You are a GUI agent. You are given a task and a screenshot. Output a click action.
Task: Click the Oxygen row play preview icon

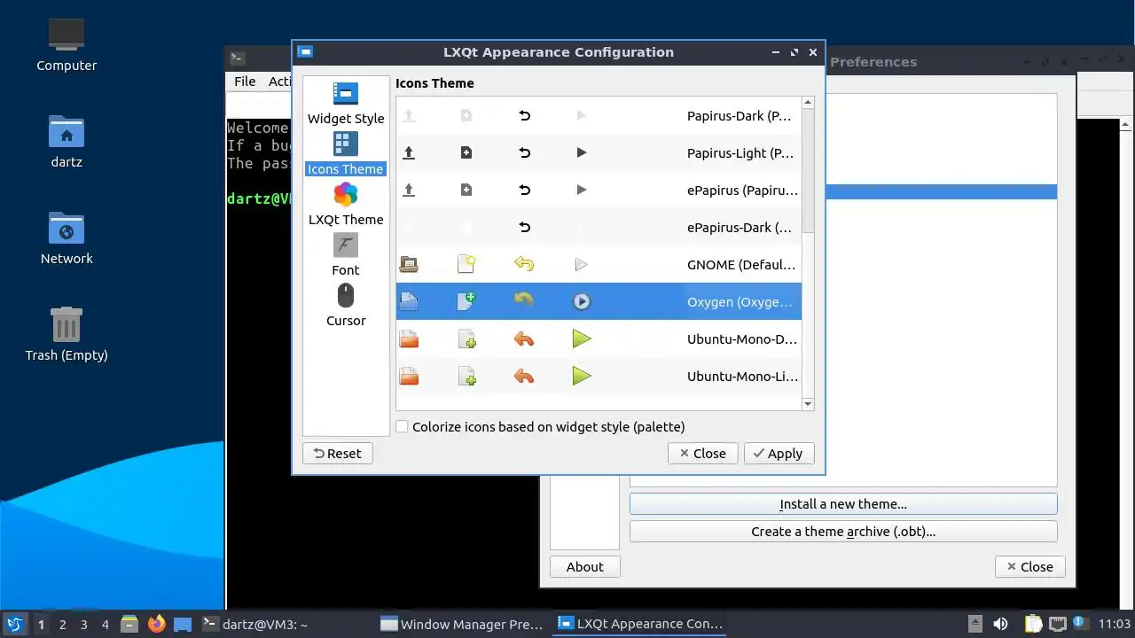[x=582, y=301]
